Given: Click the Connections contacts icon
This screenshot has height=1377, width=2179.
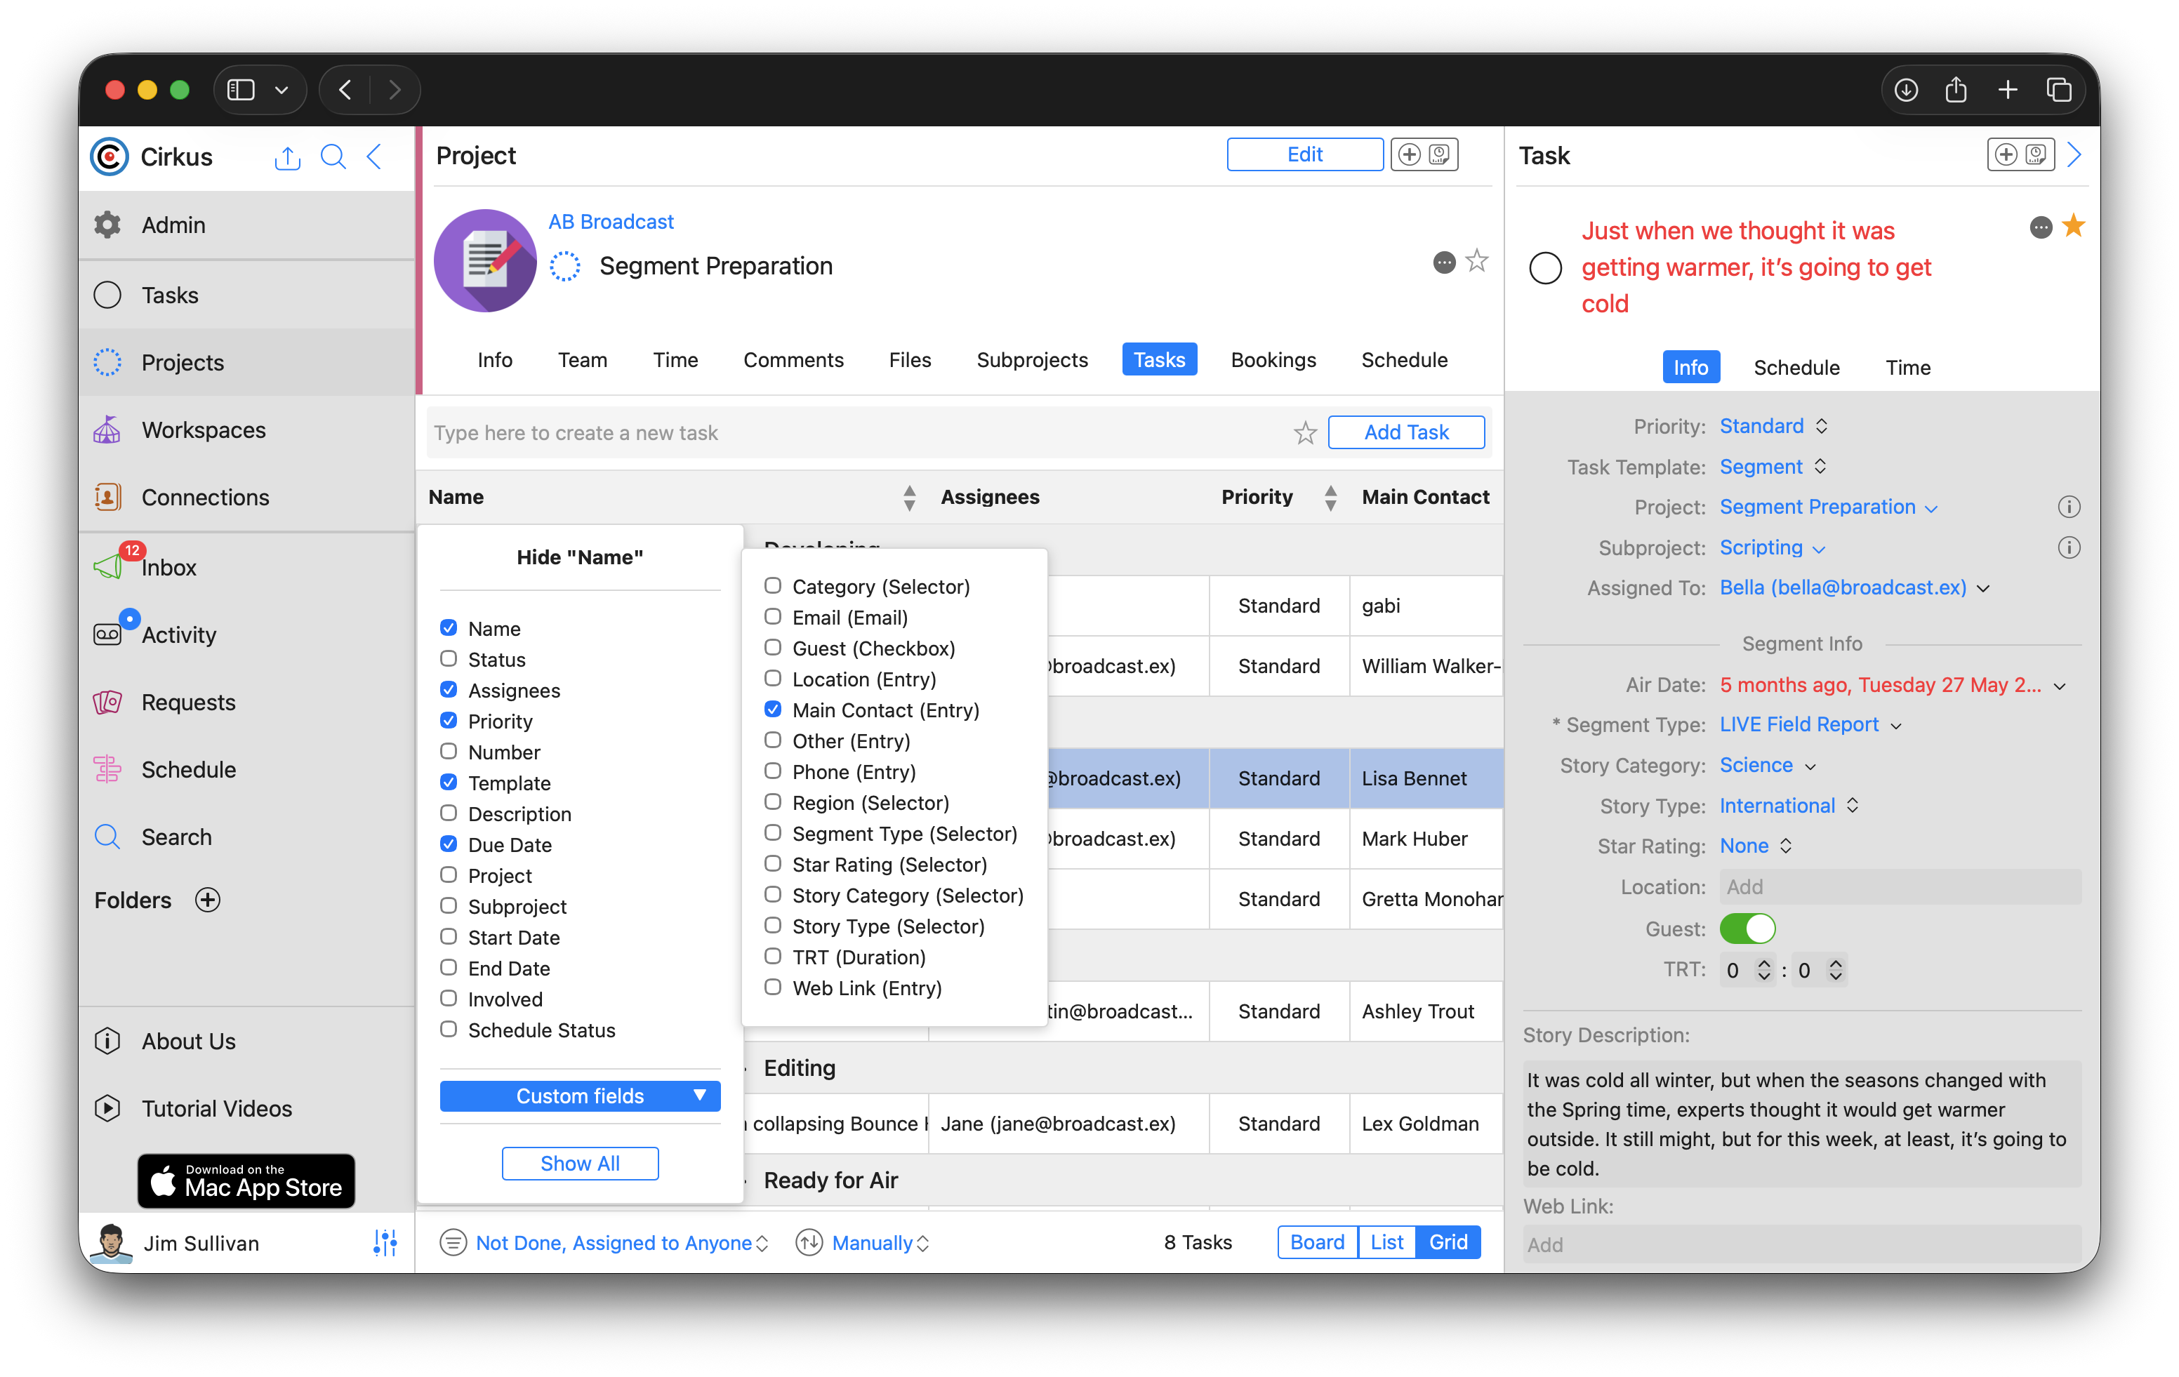Looking at the screenshot, I should pos(107,497).
